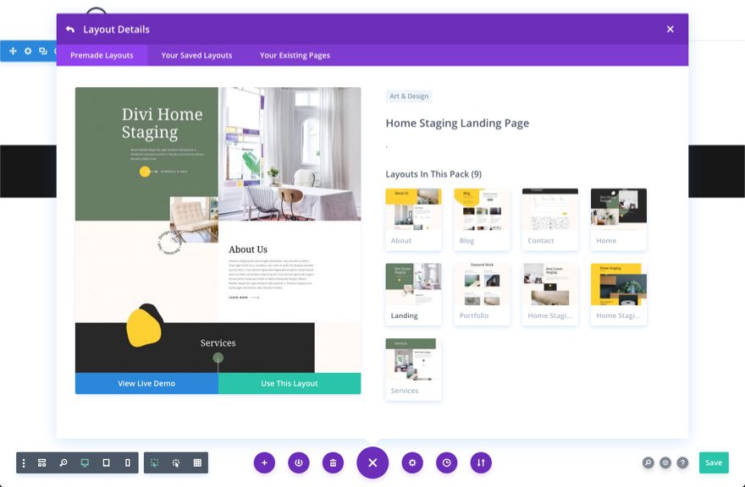Save the page with the Save button
This screenshot has width=745, height=487.
pyautogui.click(x=714, y=462)
